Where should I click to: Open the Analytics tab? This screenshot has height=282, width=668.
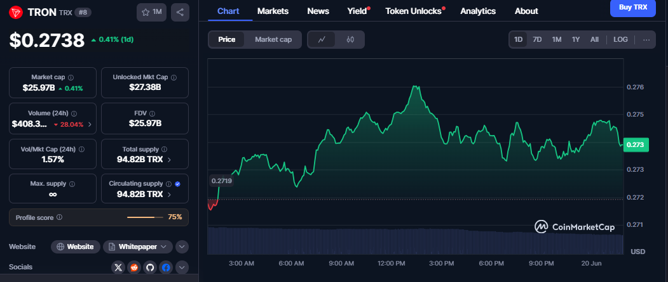click(478, 11)
